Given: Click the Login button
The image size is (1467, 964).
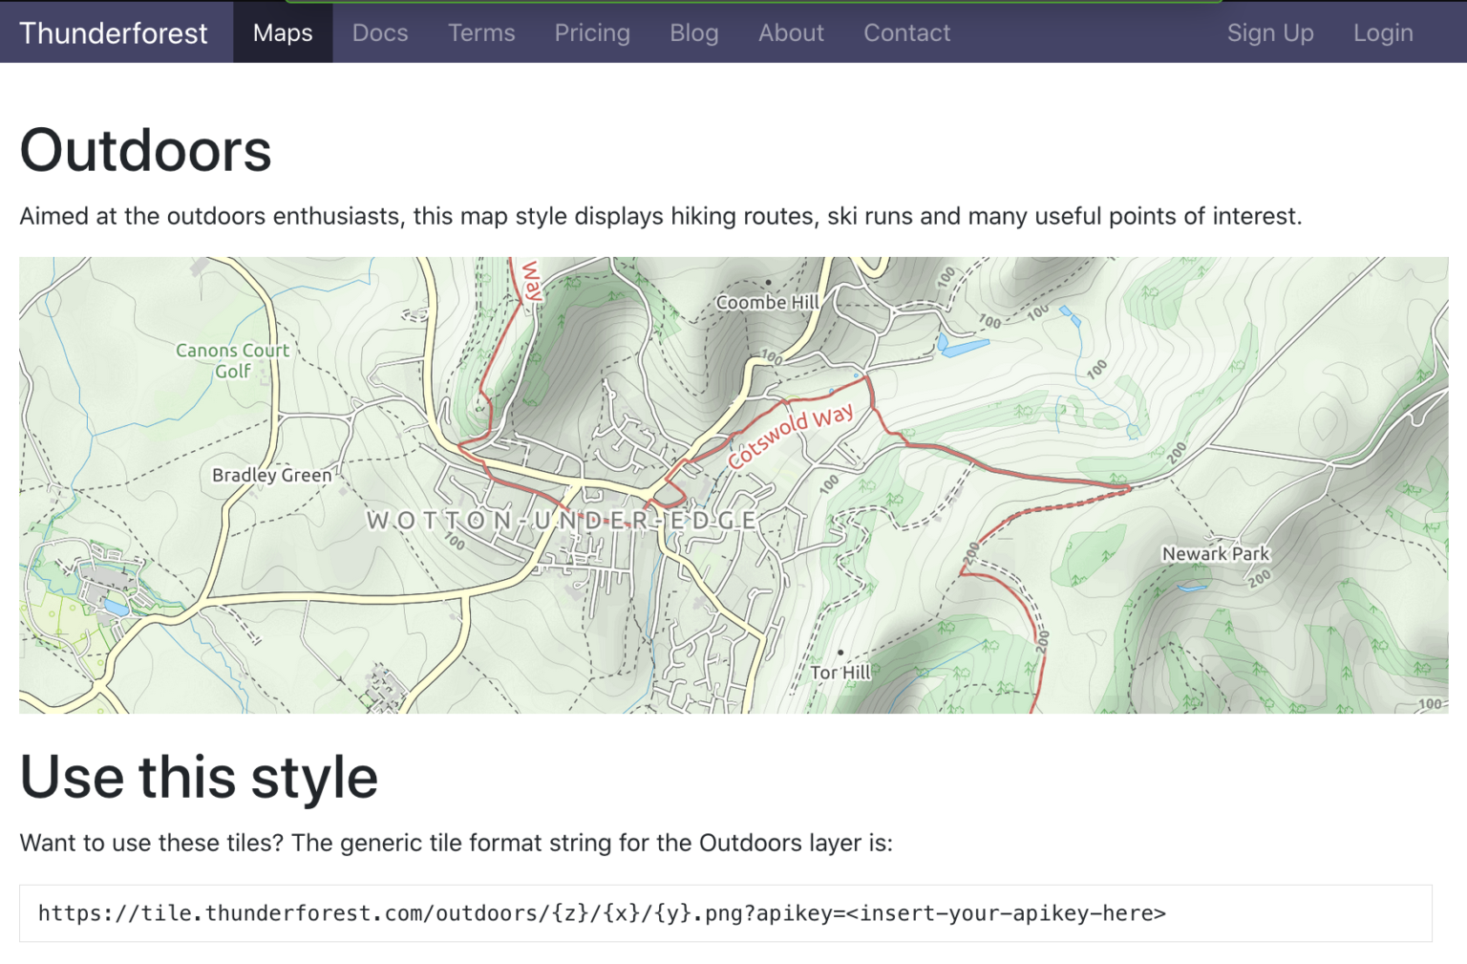Looking at the screenshot, I should coord(1382,32).
